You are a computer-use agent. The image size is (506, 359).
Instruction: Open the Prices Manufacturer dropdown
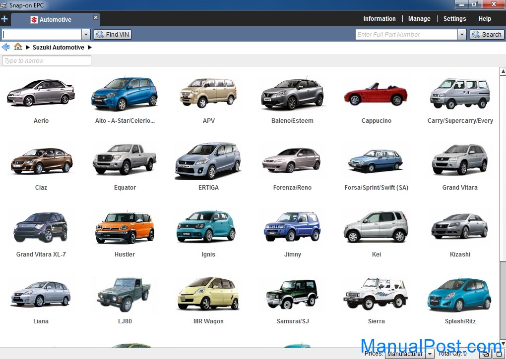(x=430, y=354)
